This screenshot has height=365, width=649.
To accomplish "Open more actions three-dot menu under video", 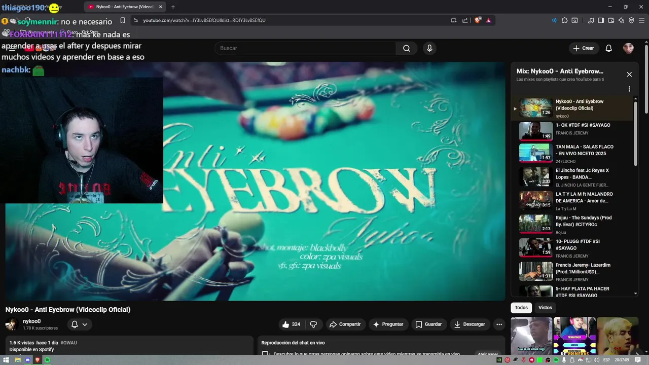I will (499, 324).
